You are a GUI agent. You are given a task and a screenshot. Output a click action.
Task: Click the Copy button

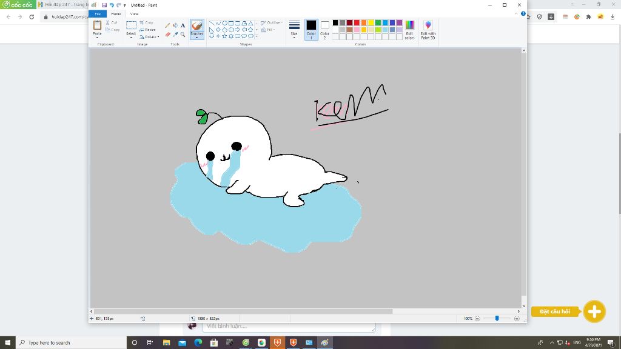(x=112, y=30)
